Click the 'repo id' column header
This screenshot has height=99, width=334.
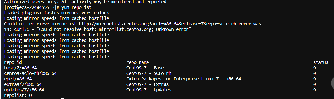tap(13, 62)
